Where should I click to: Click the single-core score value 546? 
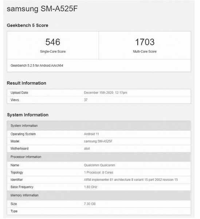click(x=53, y=42)
